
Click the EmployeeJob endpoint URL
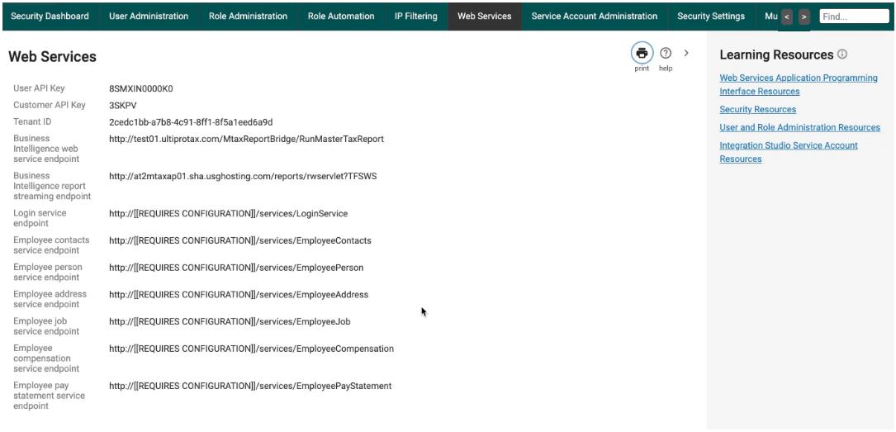(x=230, y=321)
